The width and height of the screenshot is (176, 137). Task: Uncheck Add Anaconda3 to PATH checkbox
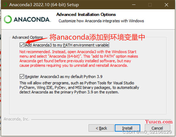click(22, 45)
